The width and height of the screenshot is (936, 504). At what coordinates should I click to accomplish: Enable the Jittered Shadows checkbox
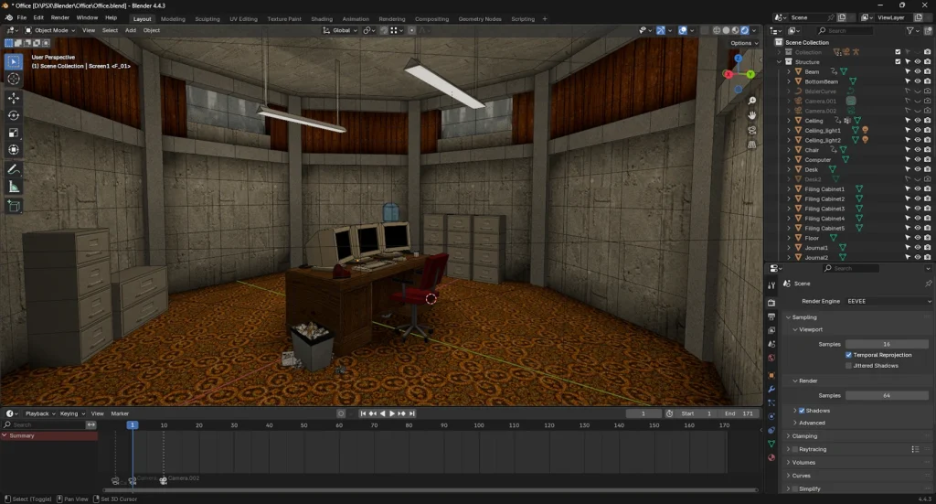[x=848, y=366]
